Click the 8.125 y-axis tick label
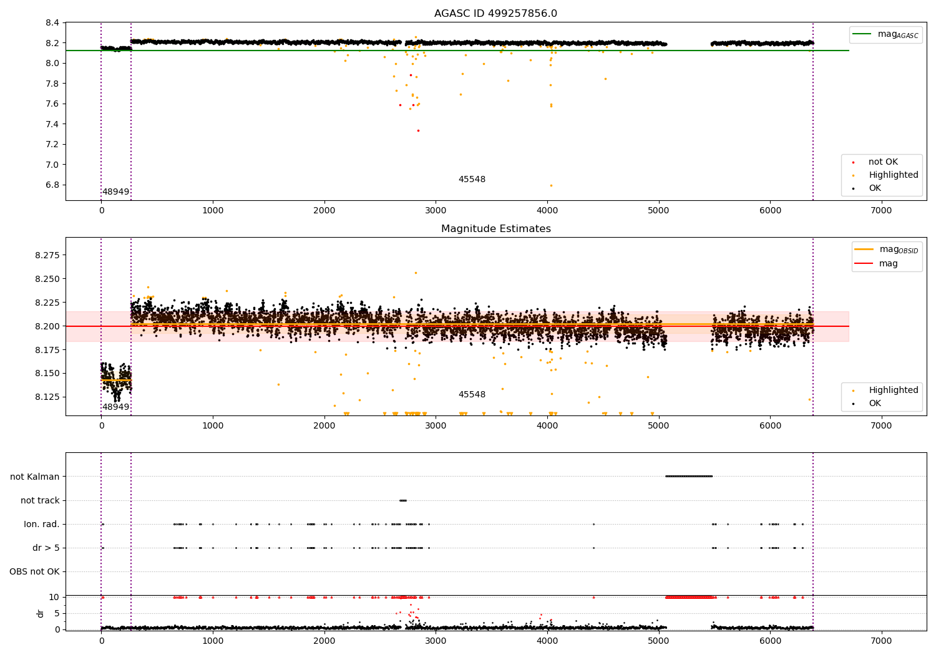 pyautogui.click(x=47, y=397)
